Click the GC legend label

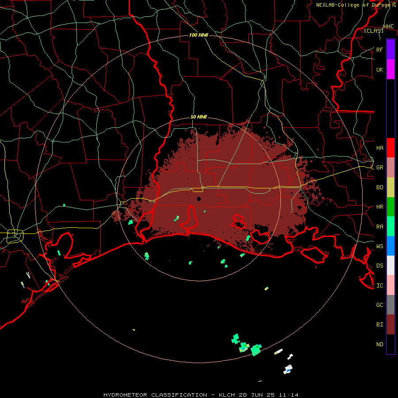(x=380, y=305)
